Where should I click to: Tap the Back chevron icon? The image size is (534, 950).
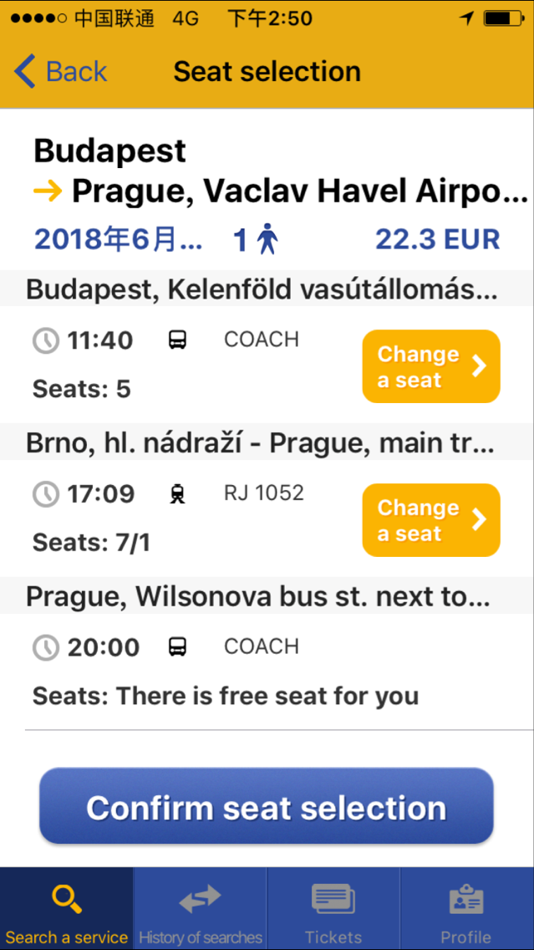(25, 72)
